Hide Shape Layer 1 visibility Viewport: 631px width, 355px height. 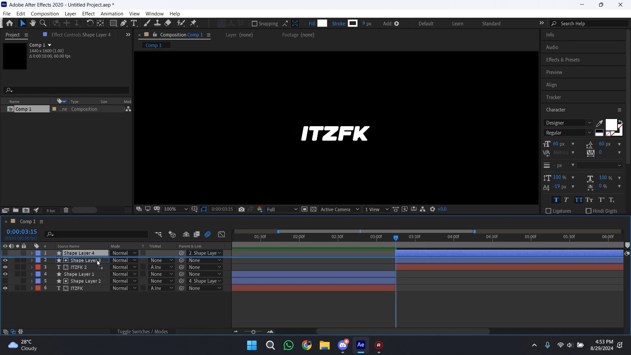tap(5, 274)
